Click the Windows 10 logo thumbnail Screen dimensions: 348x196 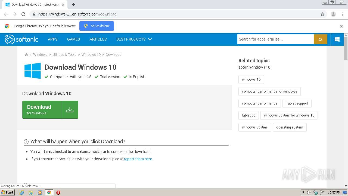click(x=33, y=71)
